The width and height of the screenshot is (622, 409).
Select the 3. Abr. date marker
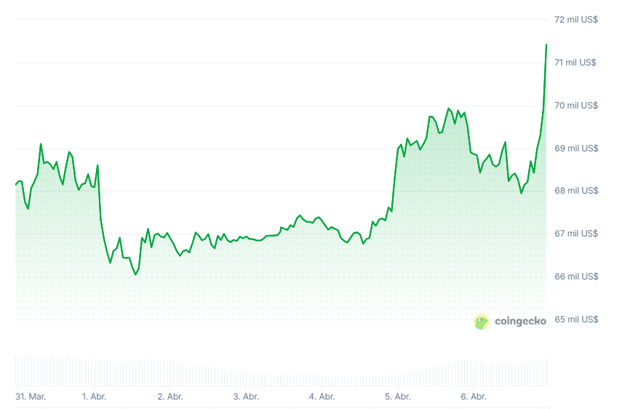(x=246, y=397)
